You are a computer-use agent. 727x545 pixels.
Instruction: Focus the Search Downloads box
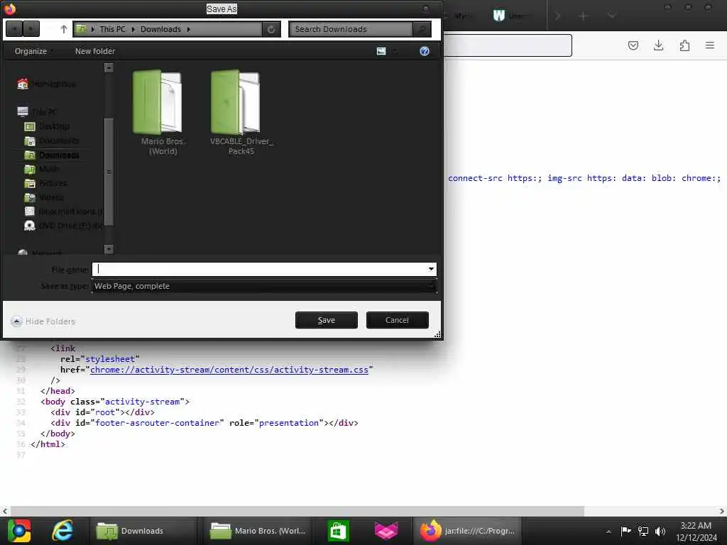pyautogui.click(x=351, y=29)
